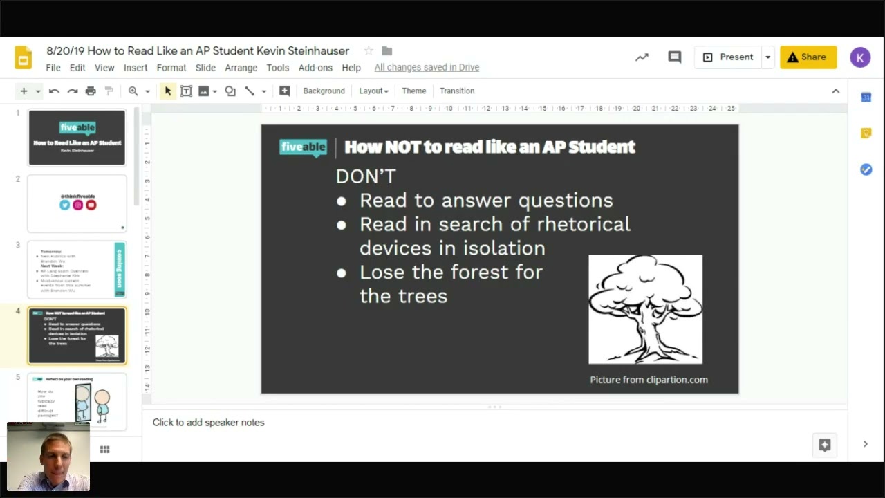Hide the menus with collapse arrow
Screen dimensions: 885x498
click(x=835, y=91)
